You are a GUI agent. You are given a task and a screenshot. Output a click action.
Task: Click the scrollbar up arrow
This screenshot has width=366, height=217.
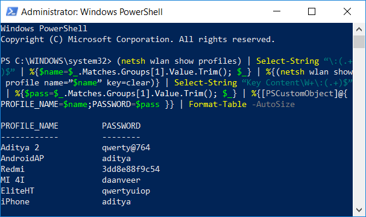pos(359,29)
